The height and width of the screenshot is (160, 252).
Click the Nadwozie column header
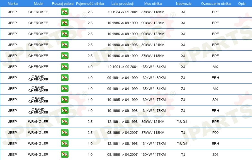click(184, 4)
